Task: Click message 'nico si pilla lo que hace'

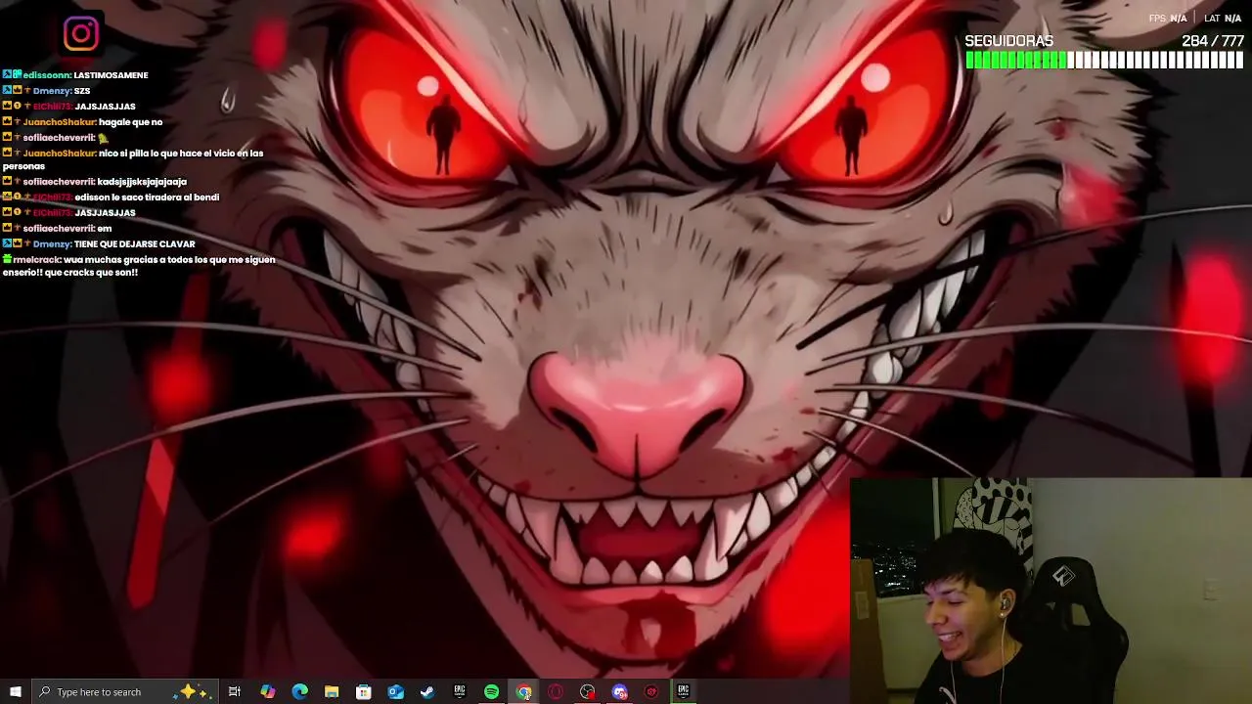Action: coord(133,159)
